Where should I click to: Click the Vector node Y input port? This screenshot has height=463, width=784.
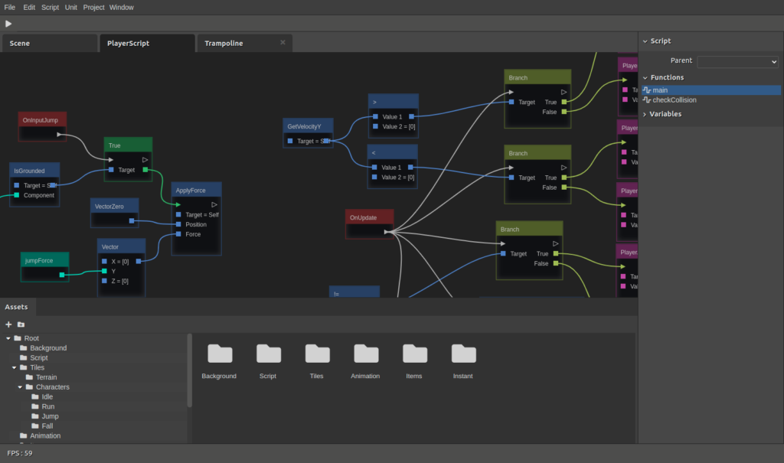(x=104, y=271)
